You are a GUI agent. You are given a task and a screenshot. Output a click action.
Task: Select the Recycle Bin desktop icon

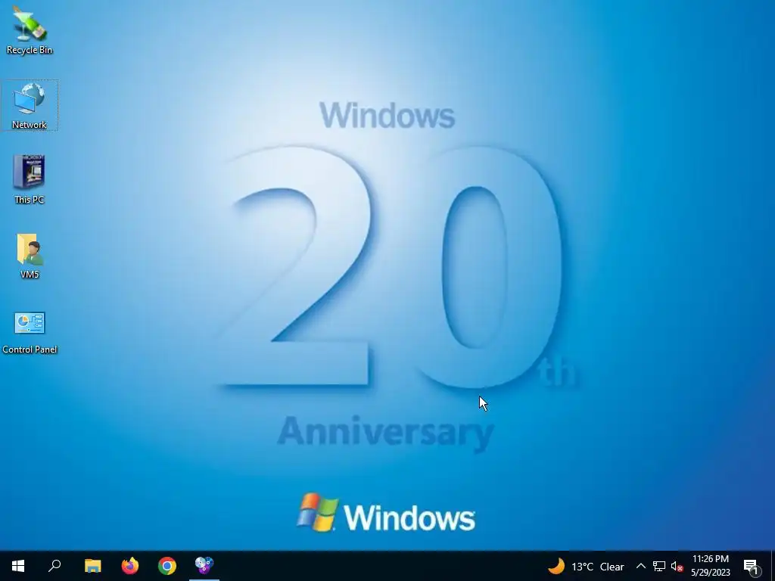click(30, 30)
